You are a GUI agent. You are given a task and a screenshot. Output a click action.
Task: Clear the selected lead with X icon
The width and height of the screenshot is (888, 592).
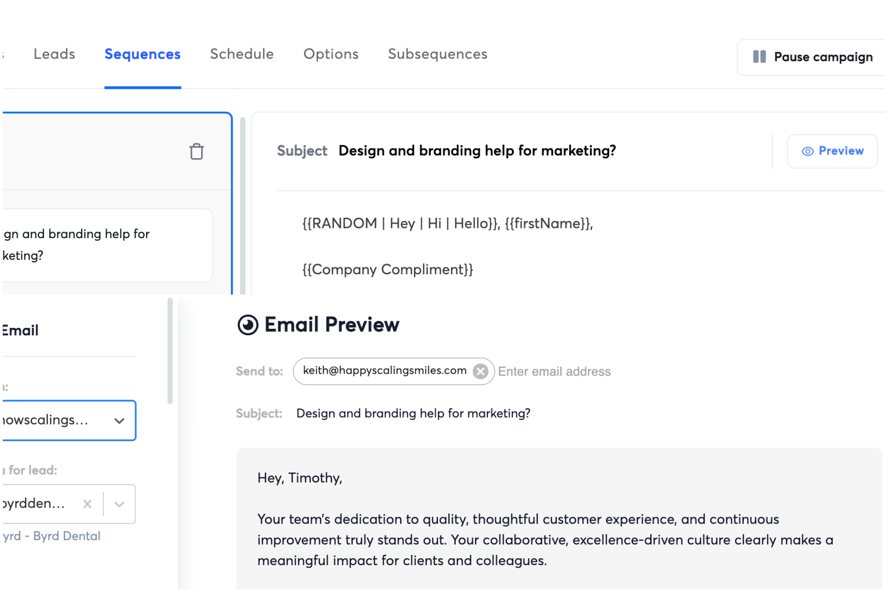tap(87, 504)
